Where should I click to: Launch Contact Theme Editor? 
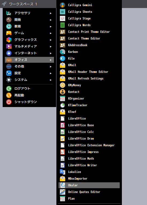[89, 38]
